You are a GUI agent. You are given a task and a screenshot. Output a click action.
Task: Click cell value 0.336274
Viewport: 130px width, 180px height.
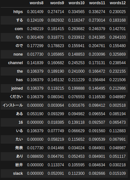tap(97, 12)
